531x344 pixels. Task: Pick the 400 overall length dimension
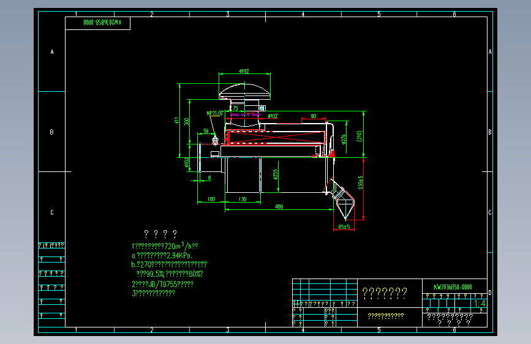point(279,206)
